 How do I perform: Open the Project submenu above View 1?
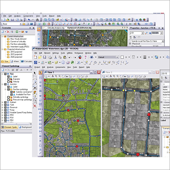click(37, 67)
